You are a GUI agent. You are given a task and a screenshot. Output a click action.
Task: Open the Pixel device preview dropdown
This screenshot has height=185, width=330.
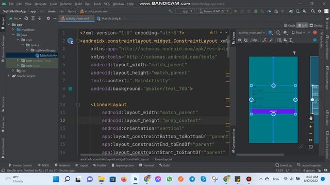(299, 32)
